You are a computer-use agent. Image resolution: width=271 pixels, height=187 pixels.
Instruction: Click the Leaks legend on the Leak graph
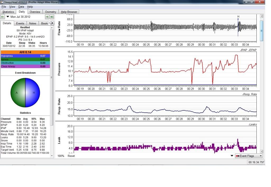tap(253, 124)
